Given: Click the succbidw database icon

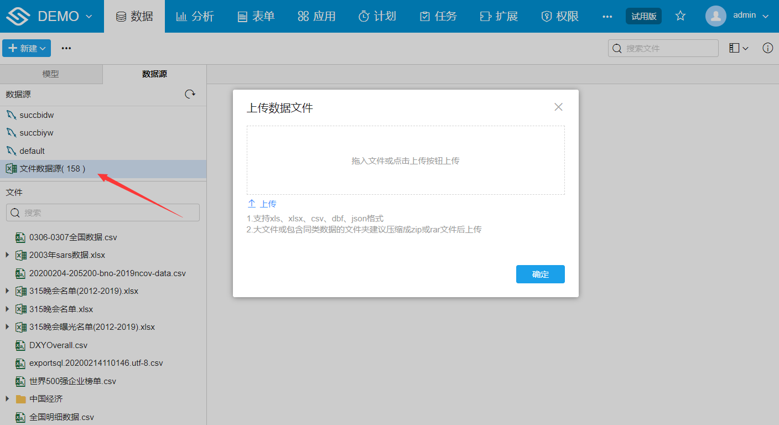Looking at the screenshot, I should [11, 115].
